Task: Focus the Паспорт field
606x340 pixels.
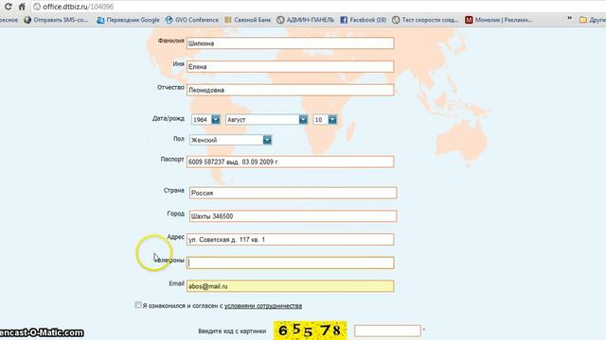Action: (291, 161)
